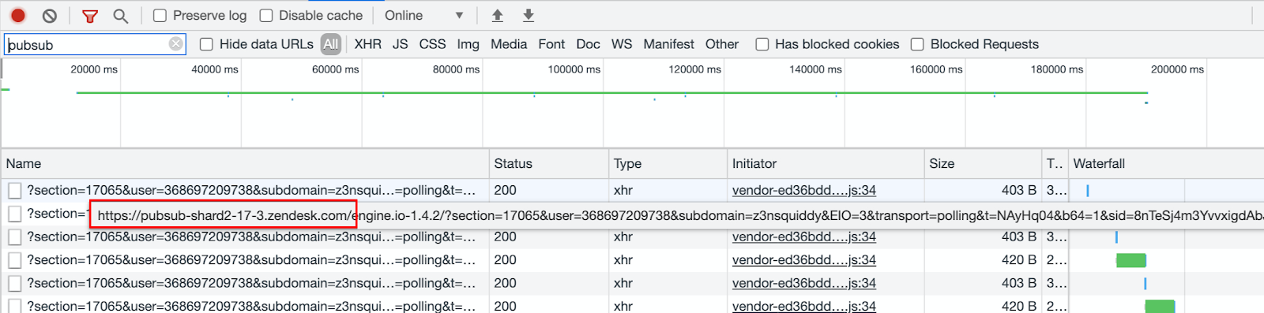Click the 100000 ms timeline overview marker
1264x313 pixels.
tap(574, 69)
